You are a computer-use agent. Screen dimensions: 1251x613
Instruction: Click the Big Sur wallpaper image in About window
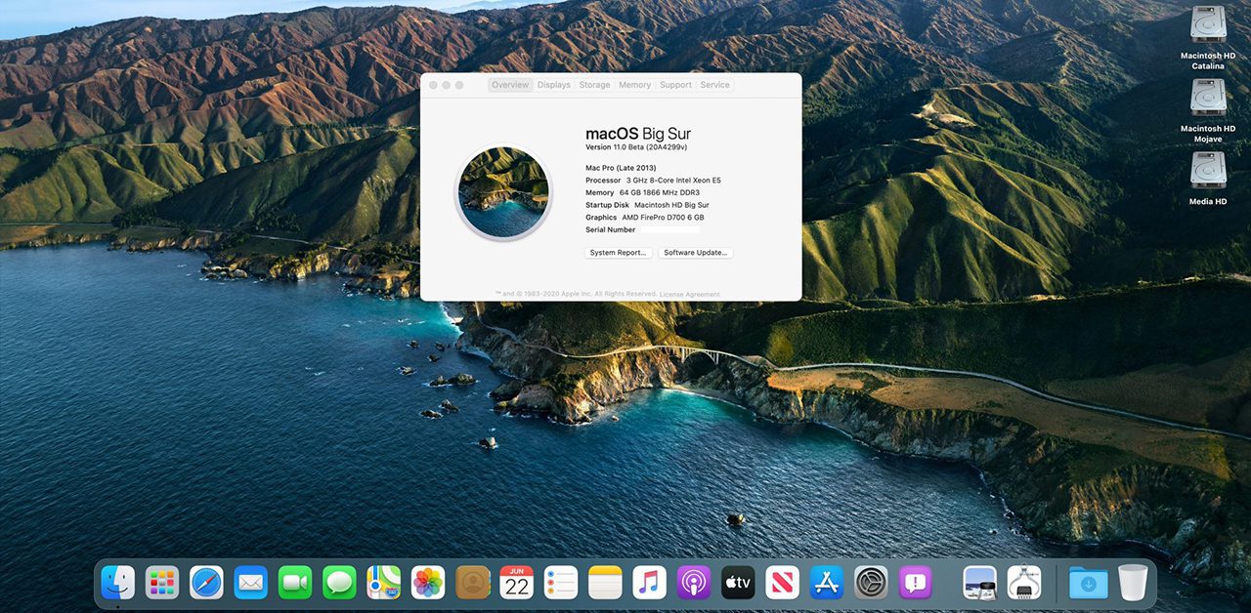(503, 192)
